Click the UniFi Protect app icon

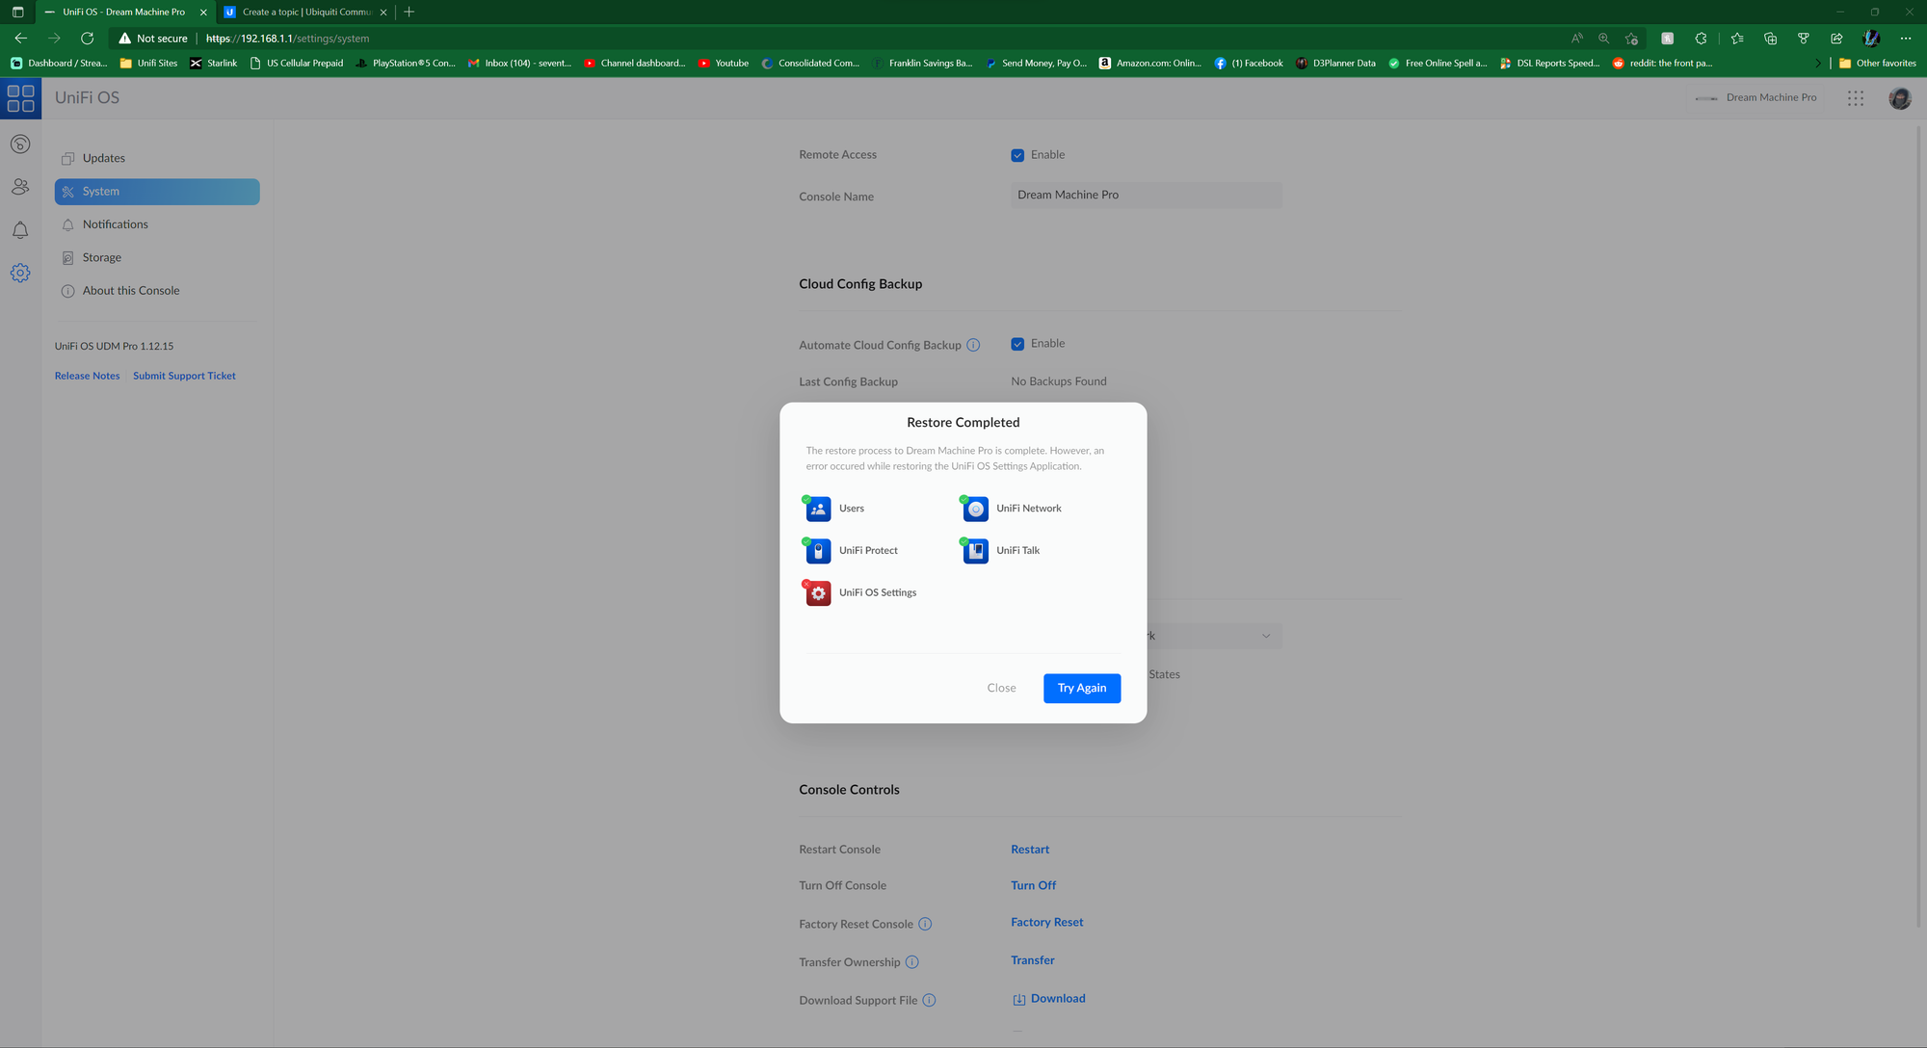click(818, 551)
